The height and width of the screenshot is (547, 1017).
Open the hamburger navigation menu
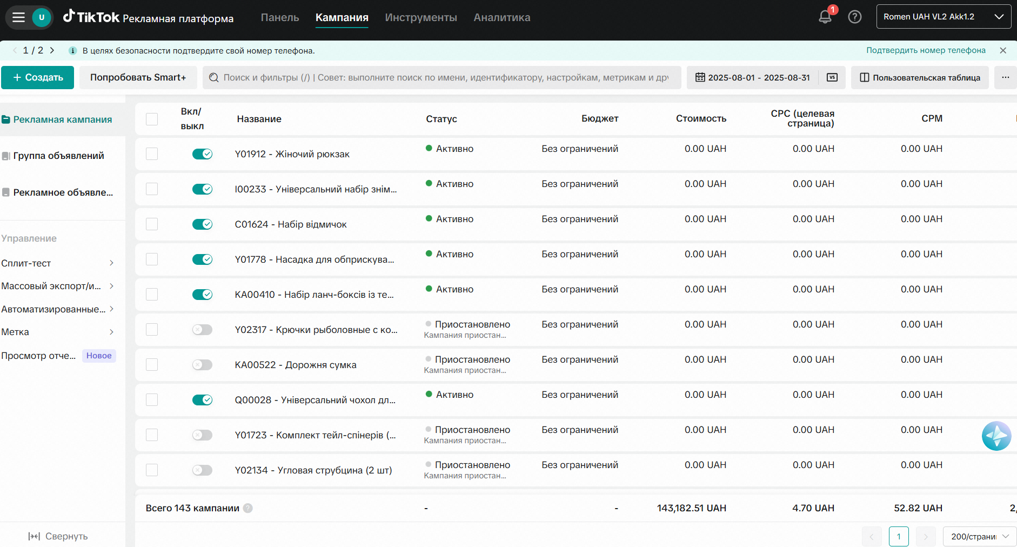click(x=19, y=17)
